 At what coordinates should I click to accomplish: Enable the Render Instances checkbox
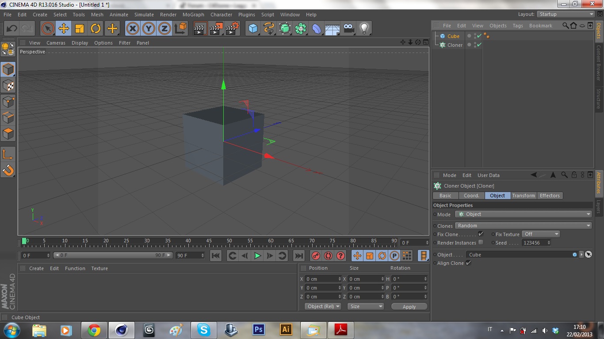point(481,242)
